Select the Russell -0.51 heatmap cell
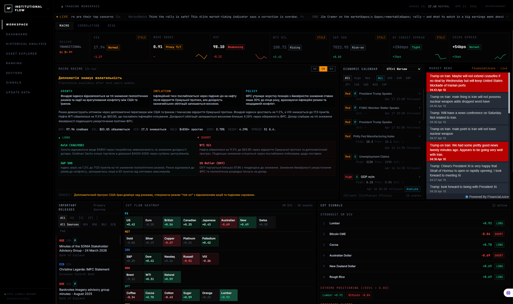The image size is (513, 304). coord(191,259)
